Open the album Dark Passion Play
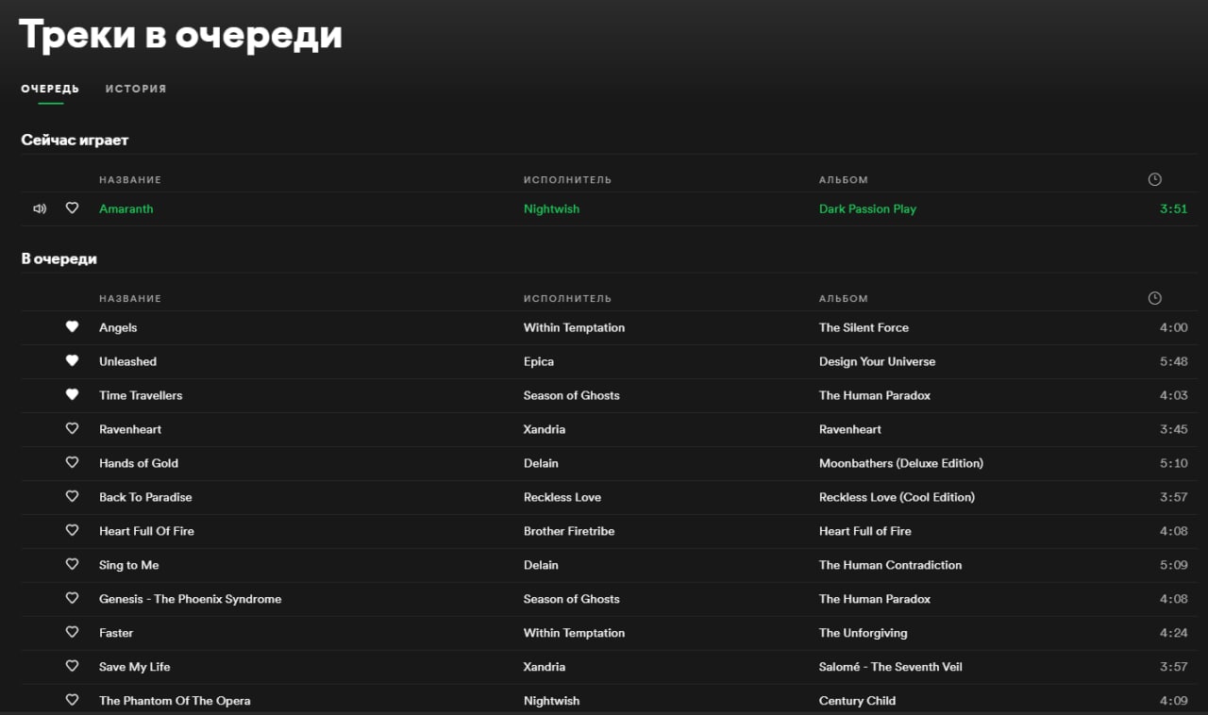Viewport: 1208px width, 715px height. [867, 209]
